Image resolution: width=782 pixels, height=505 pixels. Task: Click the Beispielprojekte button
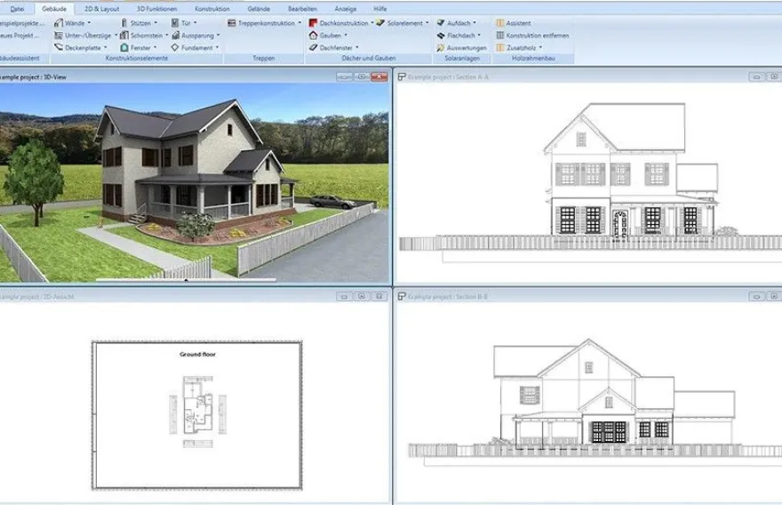[21, 23]
